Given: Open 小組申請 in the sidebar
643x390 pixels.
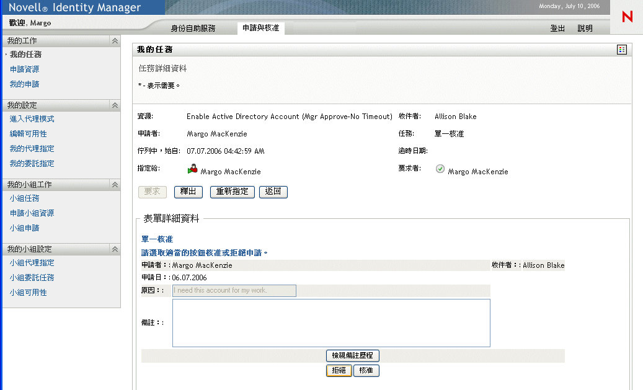Looking at the screenshot, I should [25, 228].
